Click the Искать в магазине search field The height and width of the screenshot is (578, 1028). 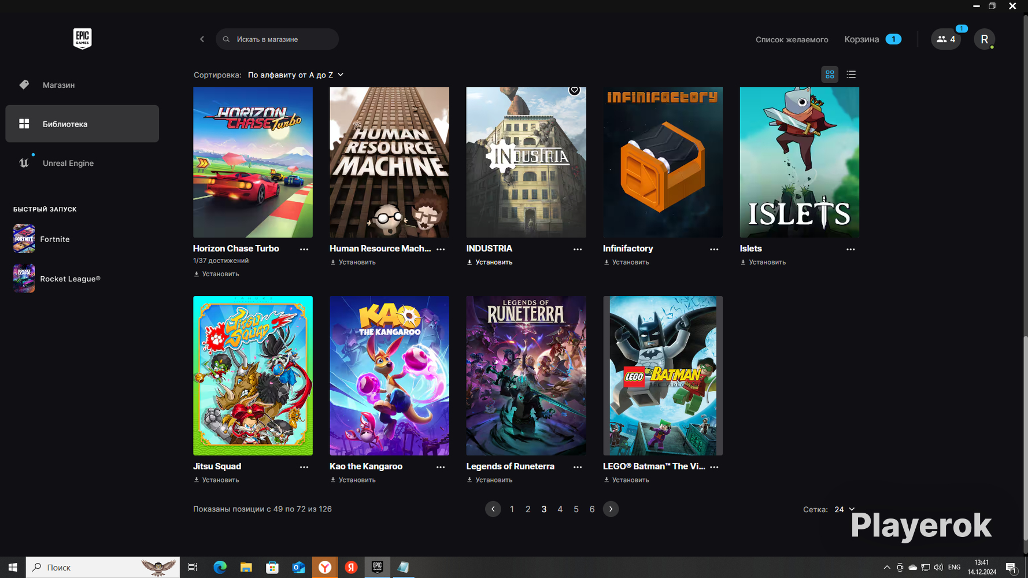pos(277,39)
